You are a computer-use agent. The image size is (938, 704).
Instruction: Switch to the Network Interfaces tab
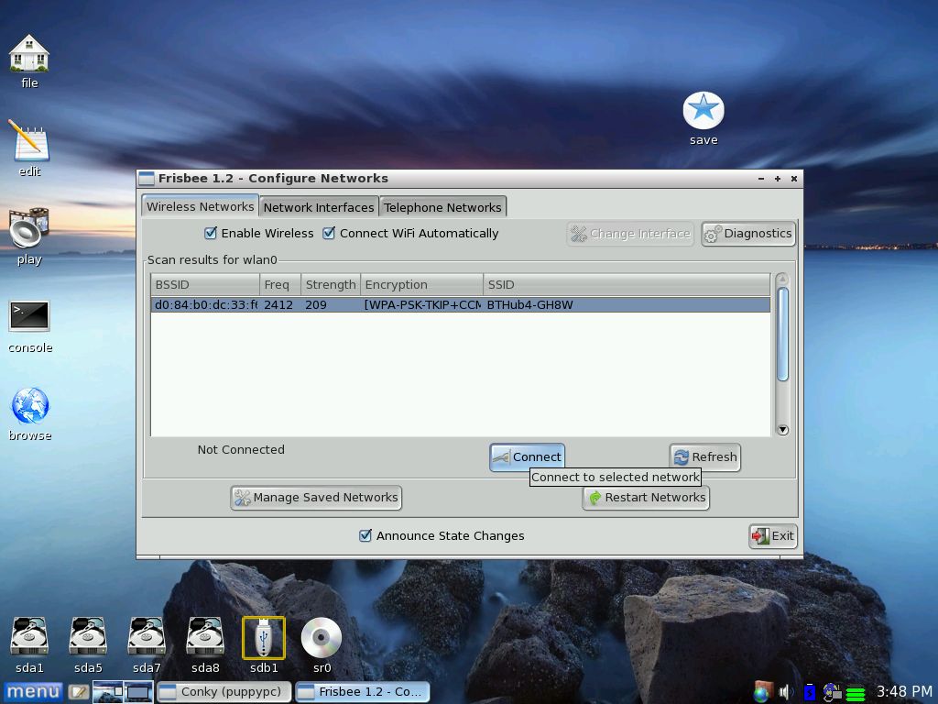click(x=319, y=207)
